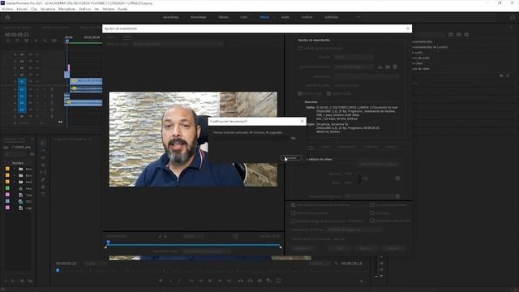Open the Archivo menu
The image size is (519, 292).
[x=7, y=9]
